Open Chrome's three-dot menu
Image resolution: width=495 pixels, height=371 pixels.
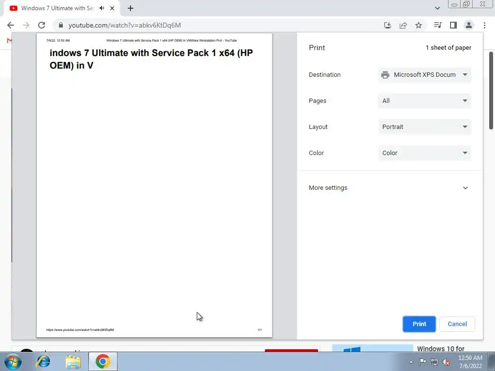(484, 25)
